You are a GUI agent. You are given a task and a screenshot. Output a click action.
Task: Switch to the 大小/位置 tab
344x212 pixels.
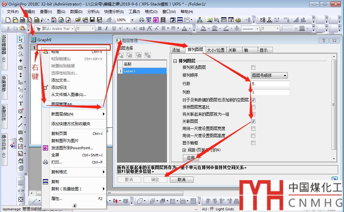coord(216,50)
